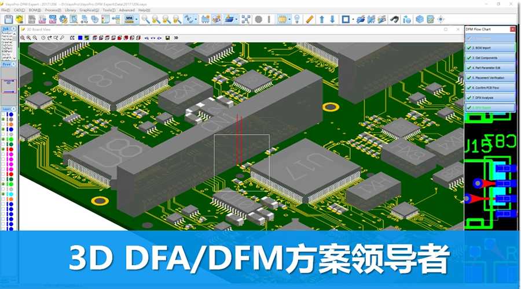Click step 6 Confirm PCB Flow button

490,88
